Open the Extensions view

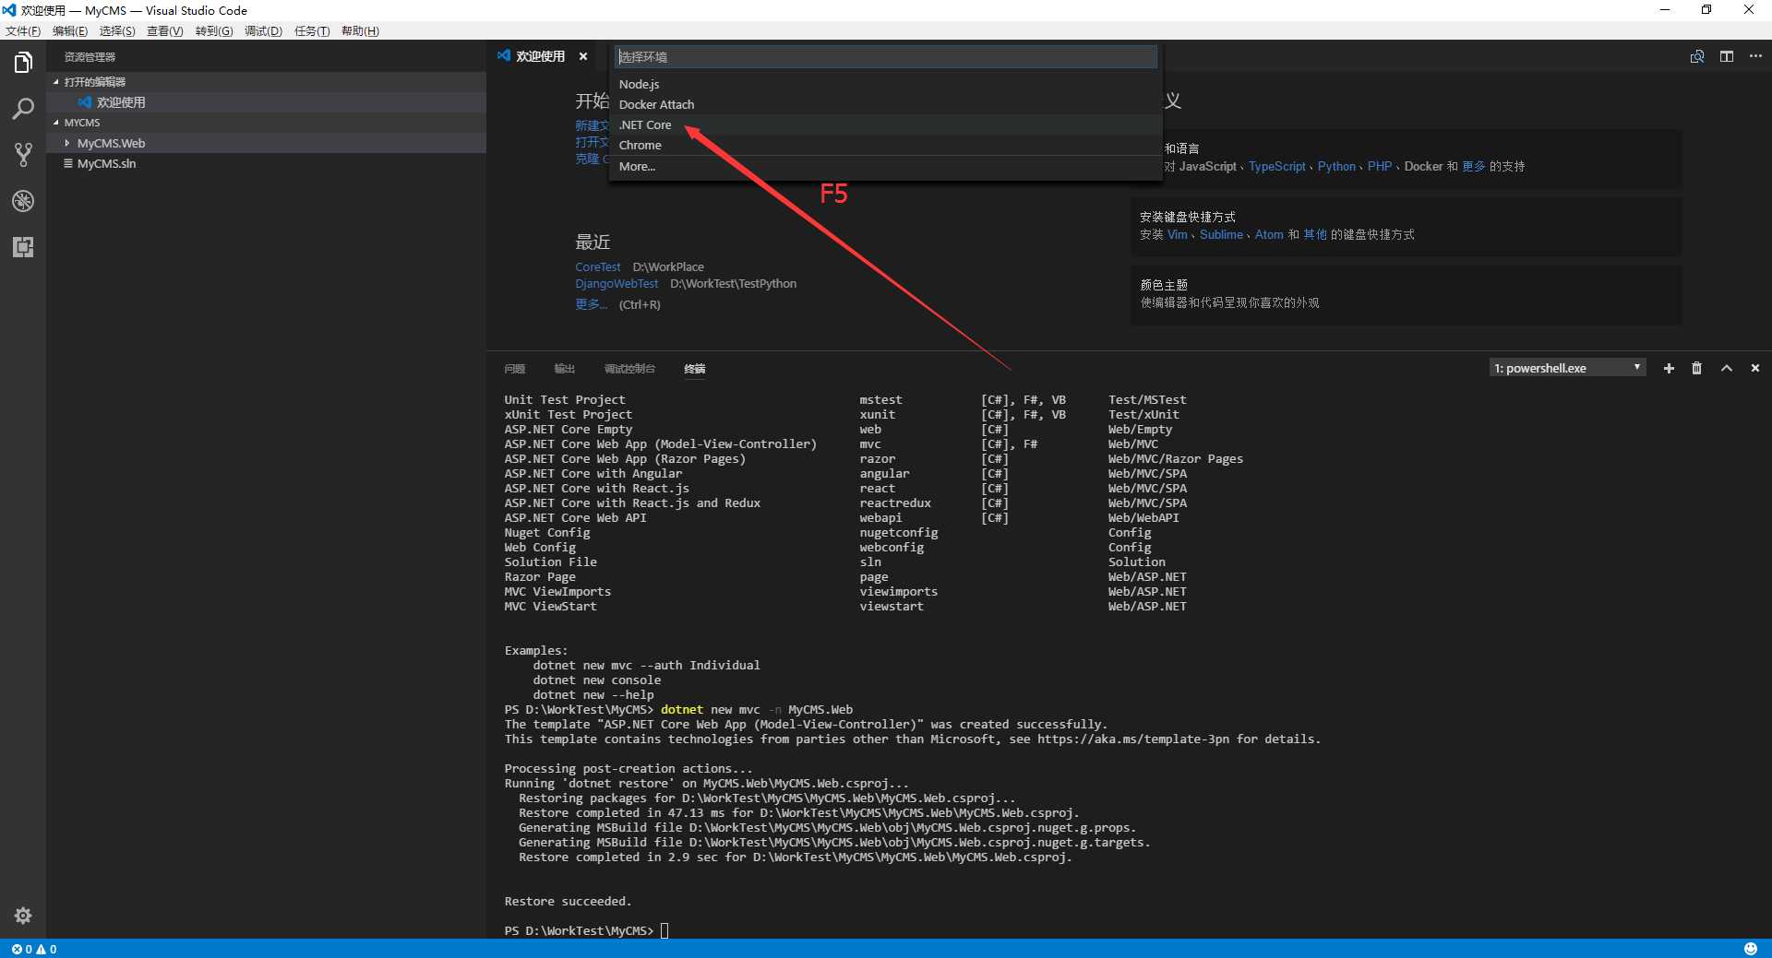pos(23,247)
